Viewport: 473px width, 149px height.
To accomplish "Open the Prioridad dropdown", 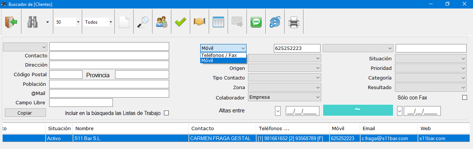I will click(x=431, y=68).
